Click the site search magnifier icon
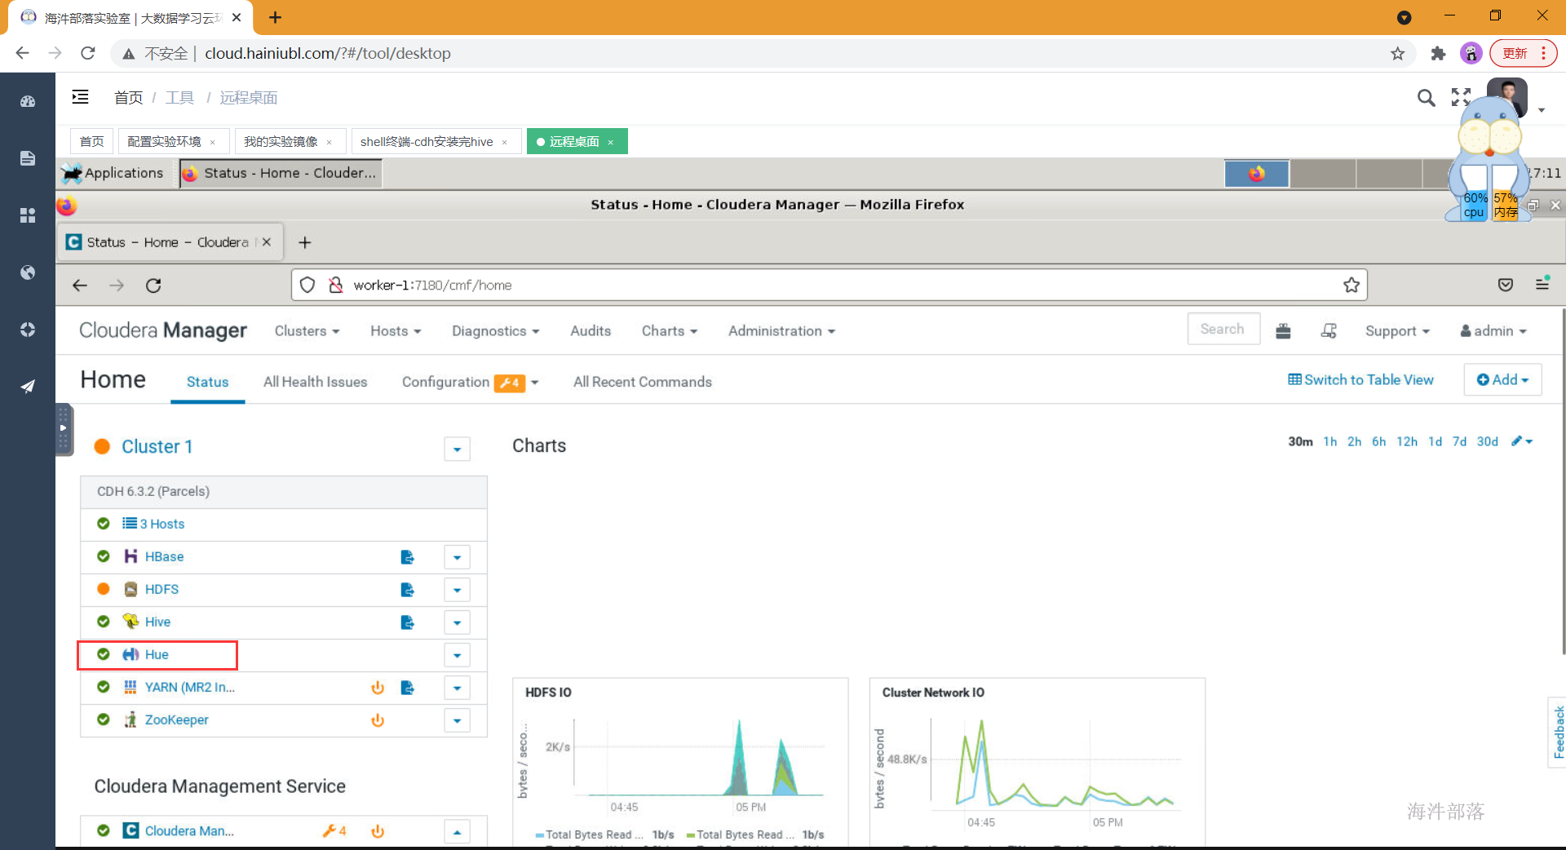 tap(1426, 98)
